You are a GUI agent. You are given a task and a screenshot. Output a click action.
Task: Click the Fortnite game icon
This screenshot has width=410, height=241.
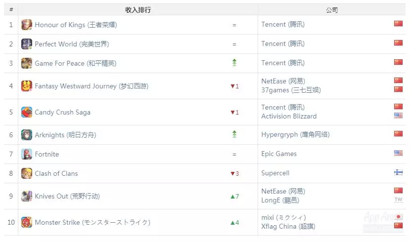click(27, 154)
